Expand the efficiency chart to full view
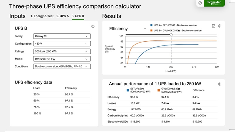The height and width of the screenshot is (132, 235). click(214, 26)
